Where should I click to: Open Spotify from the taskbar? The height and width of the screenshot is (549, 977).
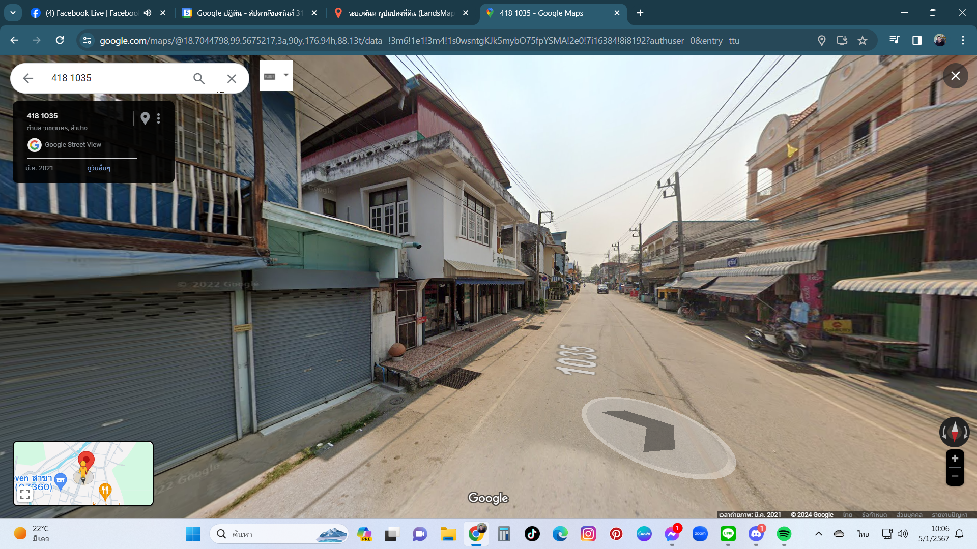pos(784,534)
